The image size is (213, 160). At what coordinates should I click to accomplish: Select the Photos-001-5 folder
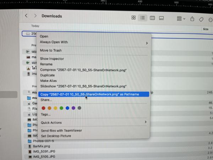click(x=43, y=141)
